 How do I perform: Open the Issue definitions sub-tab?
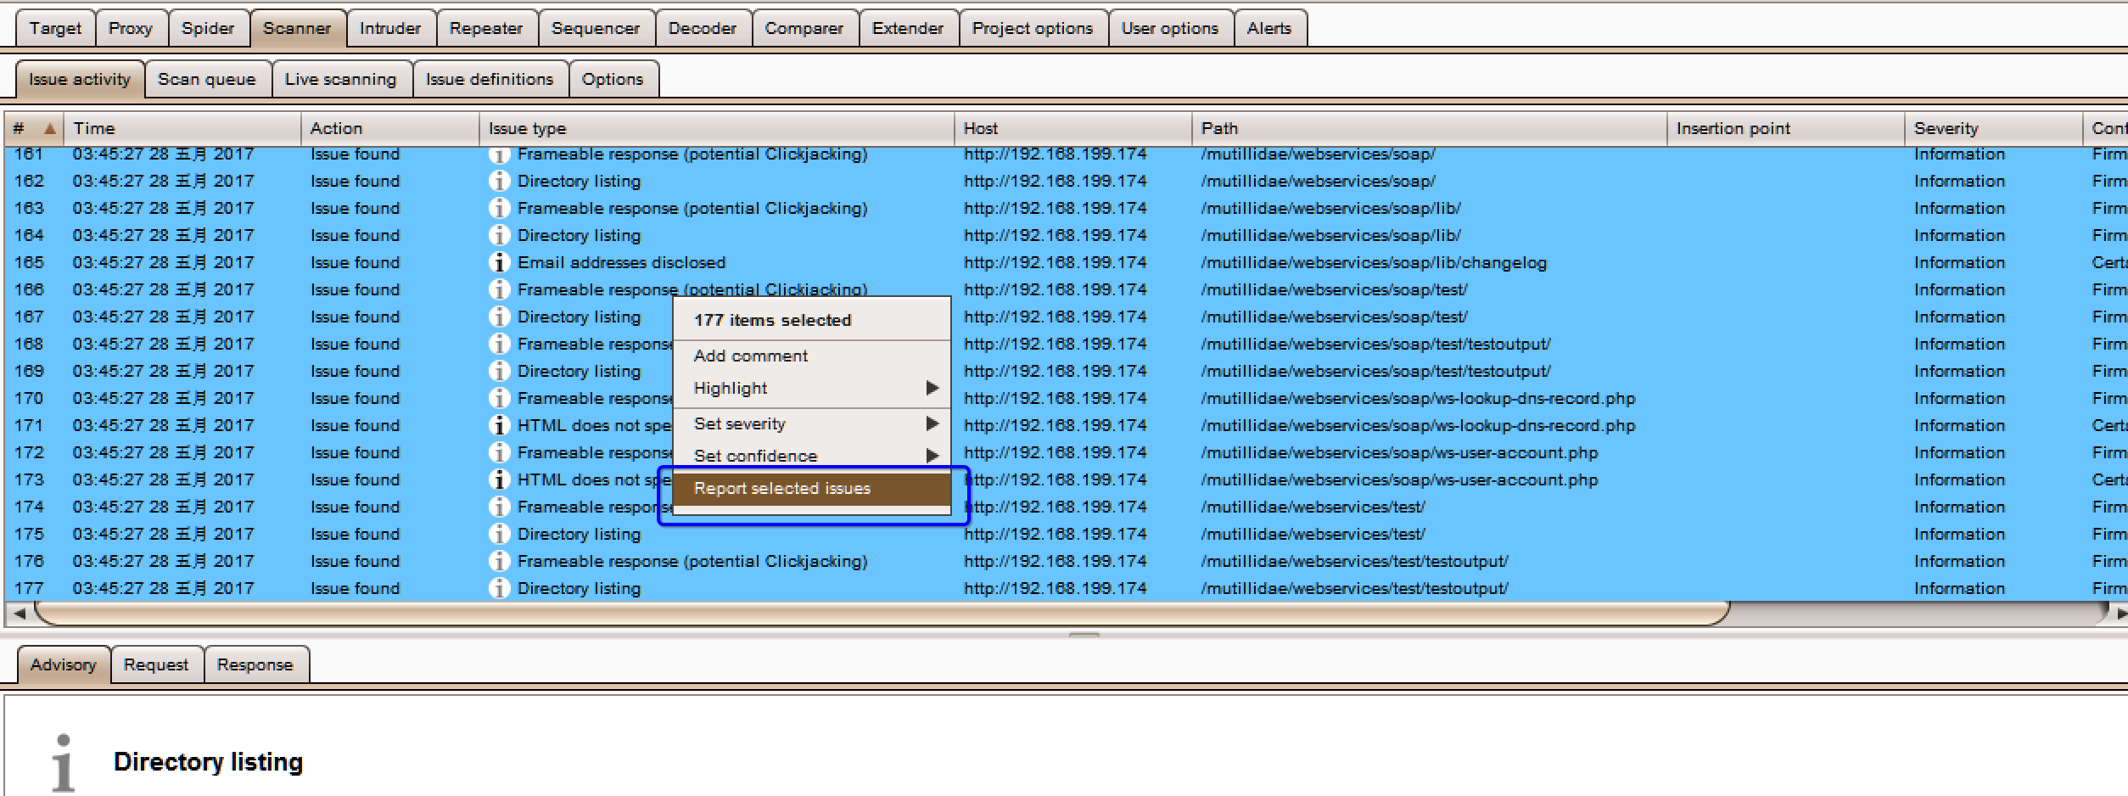point(490,79)
